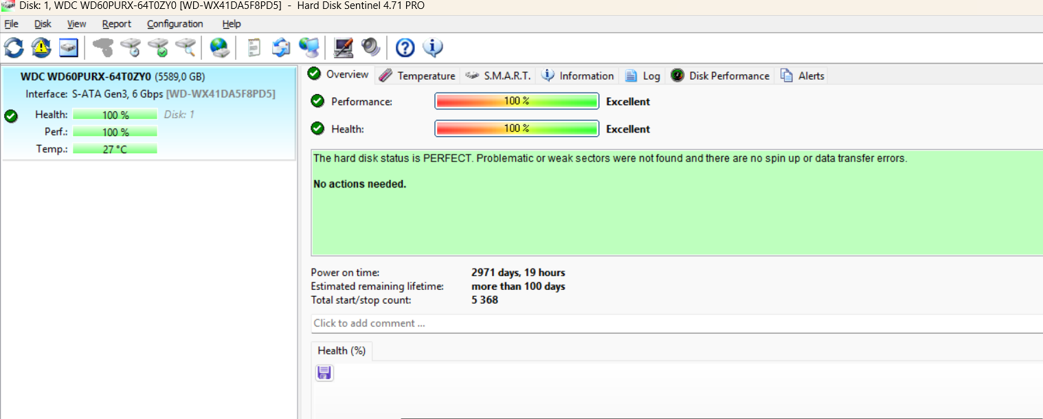Click the green status check in the disk list

point(10,115)
